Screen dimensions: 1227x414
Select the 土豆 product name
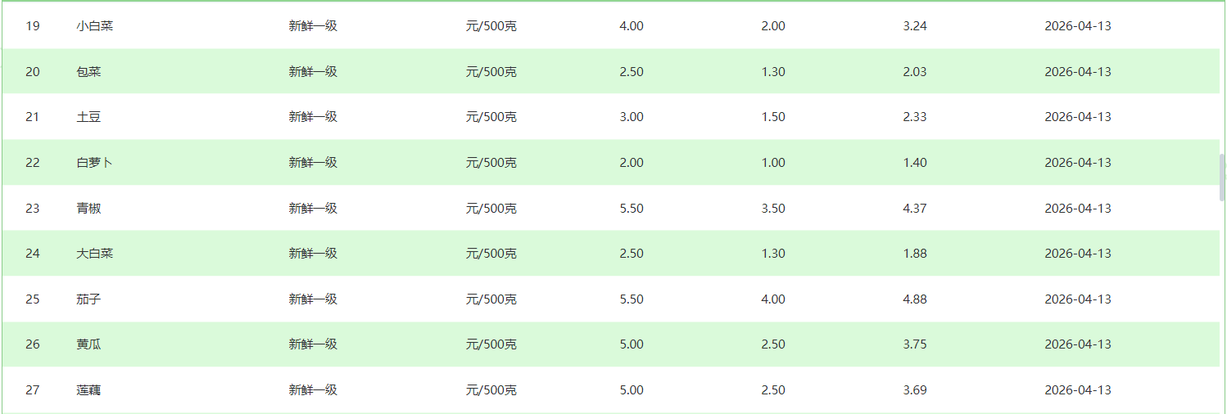pos(88,117)
